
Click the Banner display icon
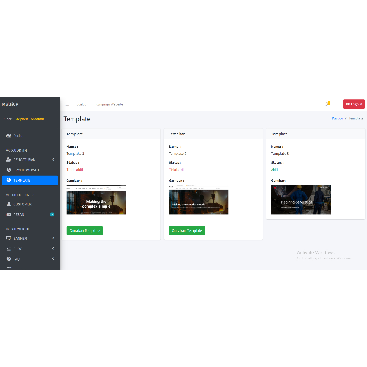(9, 238)
